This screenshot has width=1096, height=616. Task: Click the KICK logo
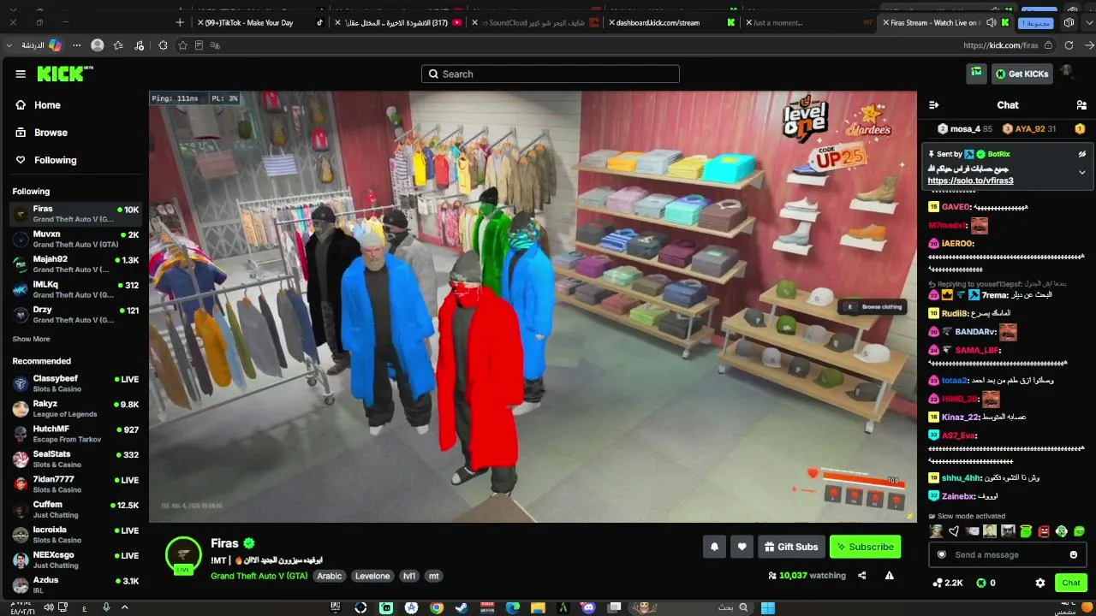tap(65, 74)
